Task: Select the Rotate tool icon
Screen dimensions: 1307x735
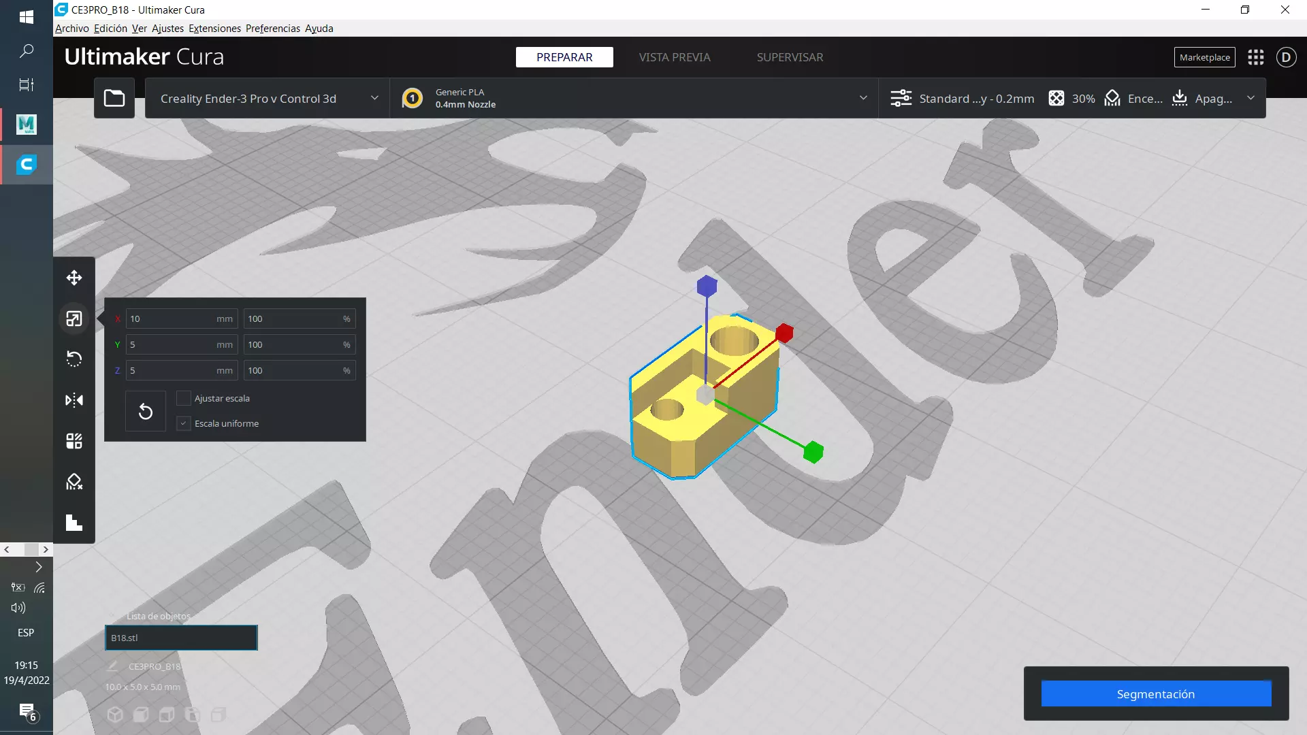Action: 74,359
